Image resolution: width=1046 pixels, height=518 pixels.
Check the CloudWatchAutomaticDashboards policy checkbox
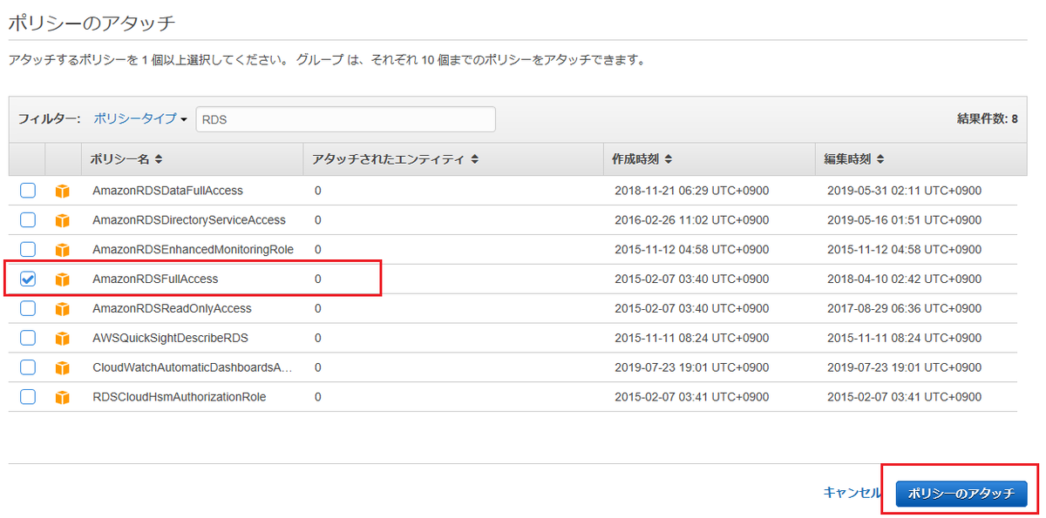tap(28, 367)
